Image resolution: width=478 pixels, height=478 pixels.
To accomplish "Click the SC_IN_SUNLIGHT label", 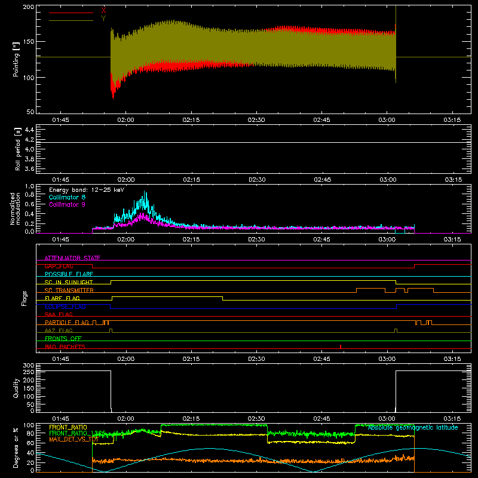I will [69, 282].
